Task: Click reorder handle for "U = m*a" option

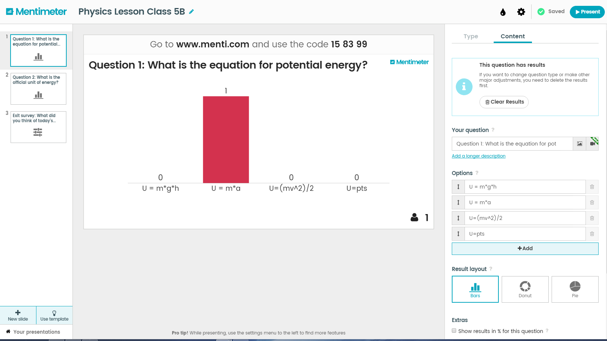Action: coord(458,202)
